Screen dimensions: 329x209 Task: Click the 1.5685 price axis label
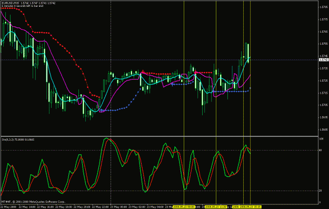coord(324,130)
